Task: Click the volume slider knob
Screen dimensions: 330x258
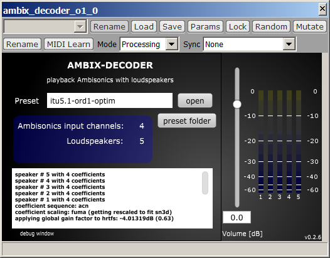Action: [237, 104]
